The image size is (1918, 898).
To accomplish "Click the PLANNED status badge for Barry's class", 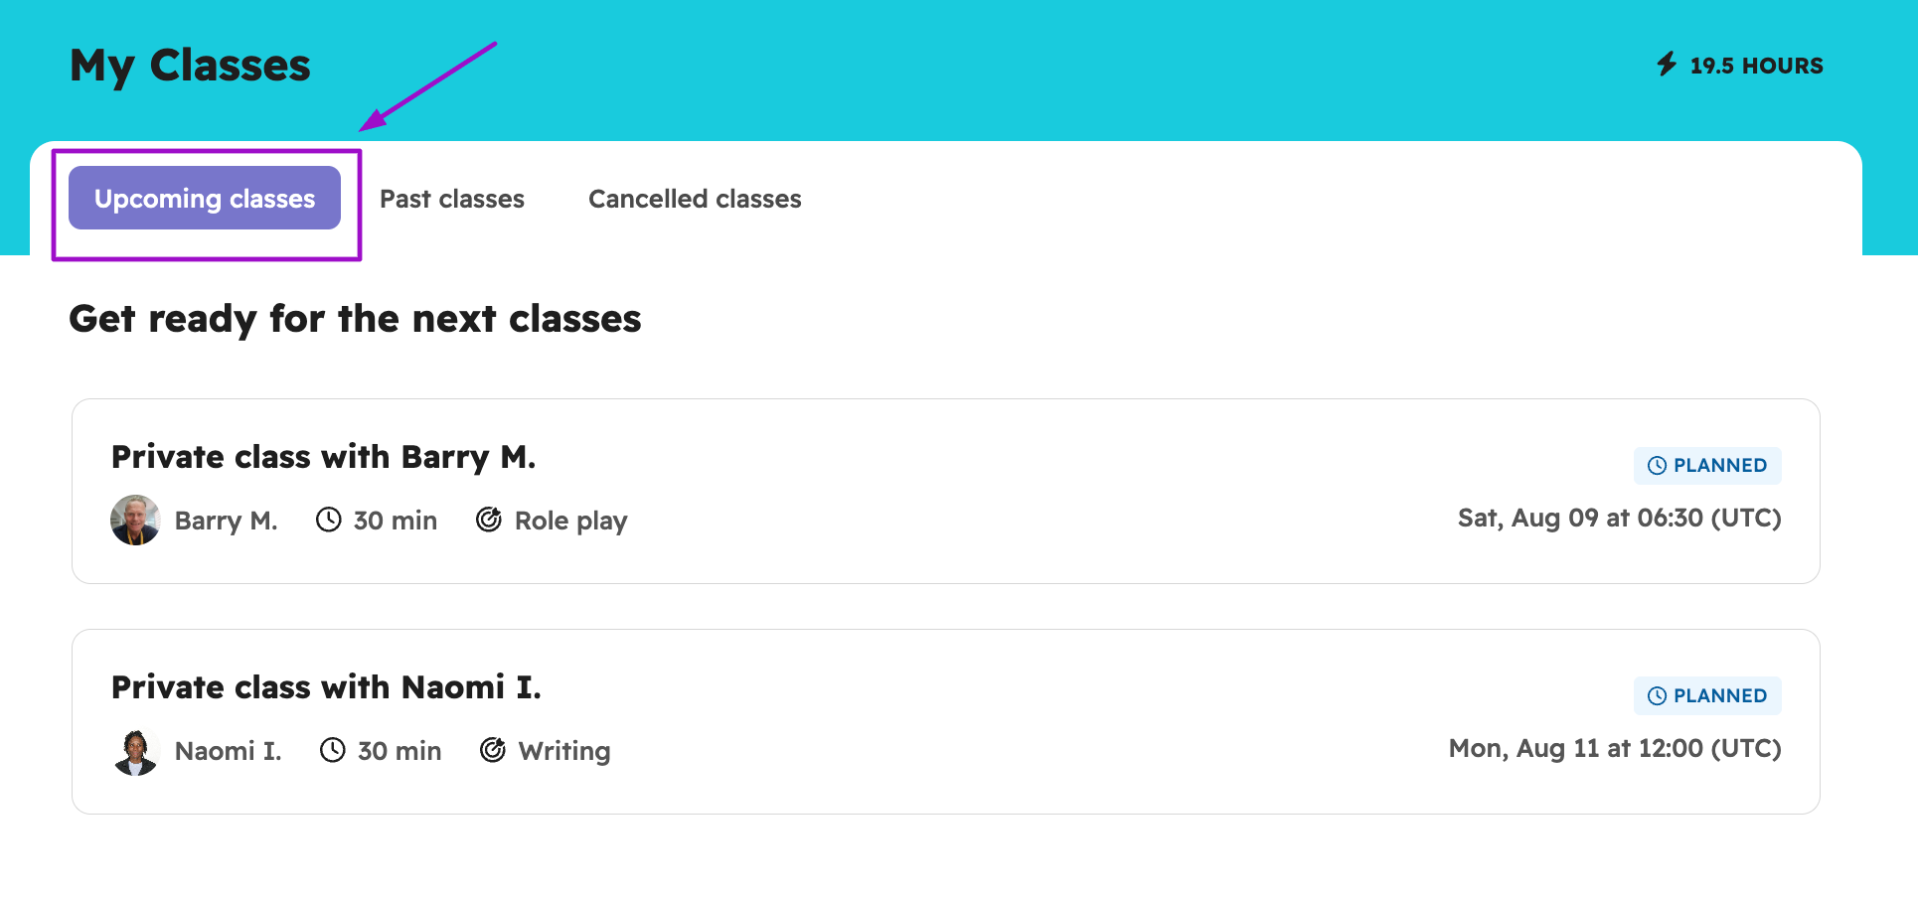I will pyautogui.click(x=1707, y=465).
